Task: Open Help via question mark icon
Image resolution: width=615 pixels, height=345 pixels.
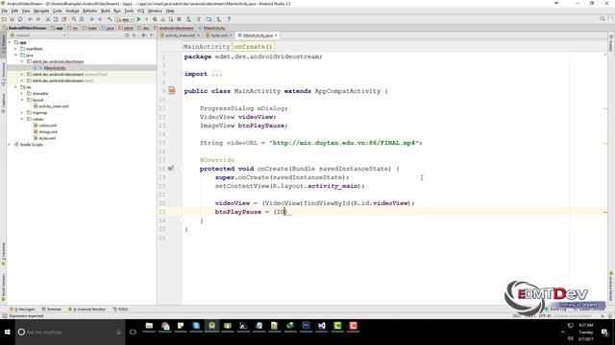Action: point(229,19)
